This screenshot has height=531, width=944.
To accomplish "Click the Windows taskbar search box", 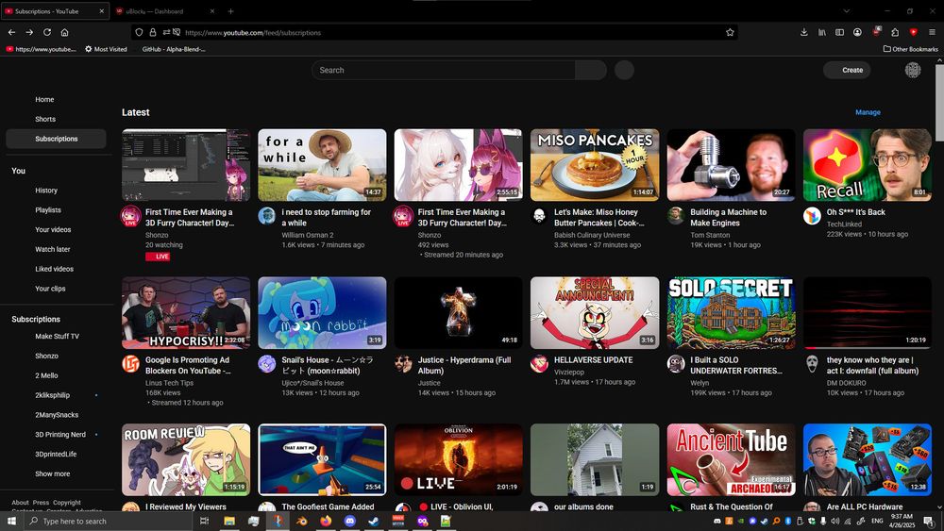I will pyautogui.click(x=108, y=521).
